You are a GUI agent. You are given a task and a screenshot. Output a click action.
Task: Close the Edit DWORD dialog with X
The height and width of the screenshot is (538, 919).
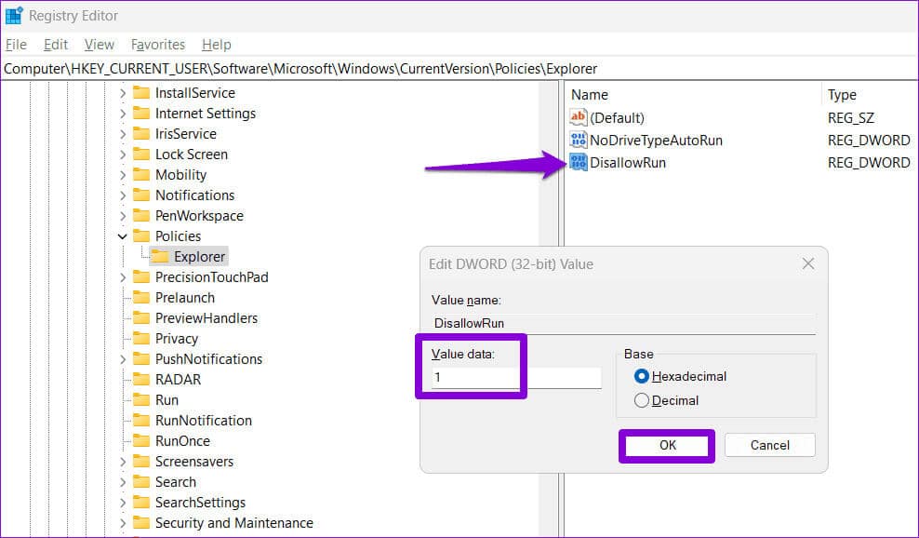point(808,264)
